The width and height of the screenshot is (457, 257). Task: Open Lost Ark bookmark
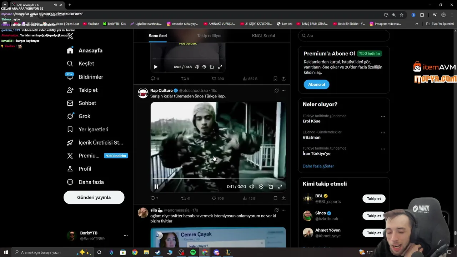click(285, 24)
